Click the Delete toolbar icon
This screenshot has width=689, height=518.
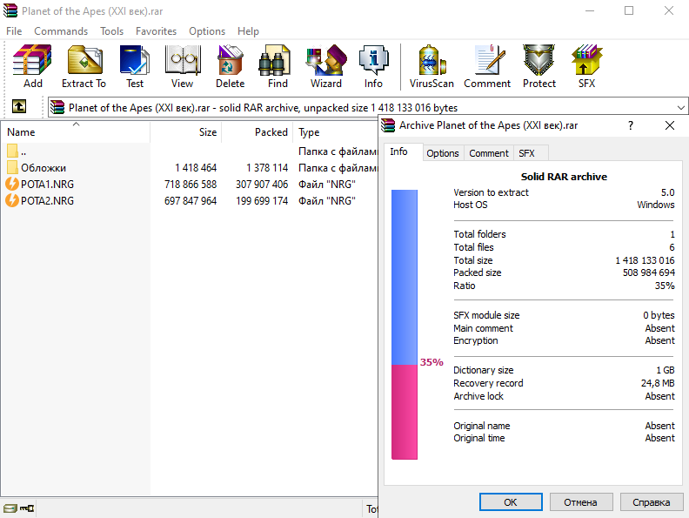click(230, 66)
